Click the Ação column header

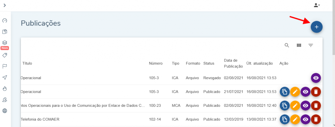(x=284, y=63)
